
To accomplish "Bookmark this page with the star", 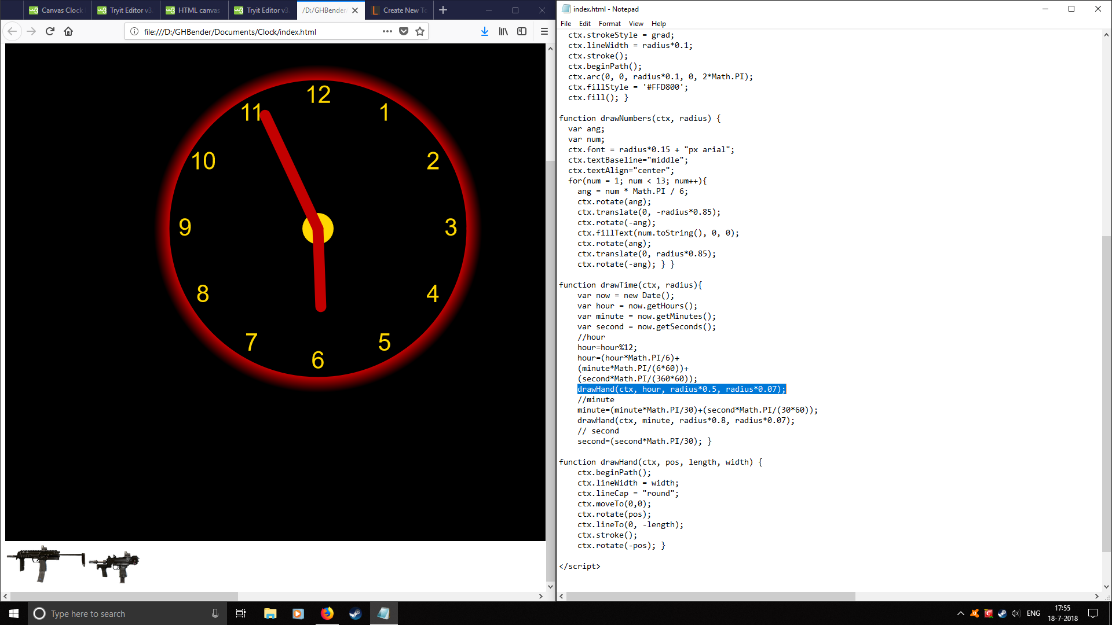I will pos(420,31).
